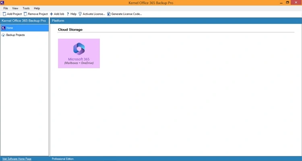
Task: Click Kernel Office 365 Backup Pro sidebar header
Action: click(24, 20)
